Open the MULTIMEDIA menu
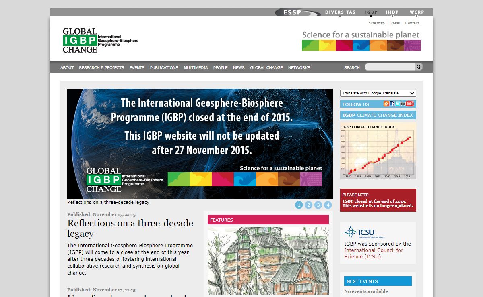Viewport: 483px width, 297px height. (x=196, y=67)
